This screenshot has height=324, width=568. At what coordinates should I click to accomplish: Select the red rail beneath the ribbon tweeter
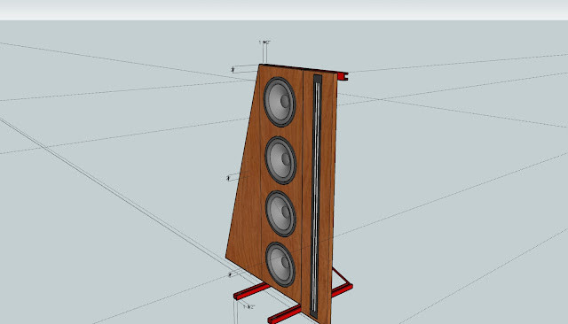(284, 315)
